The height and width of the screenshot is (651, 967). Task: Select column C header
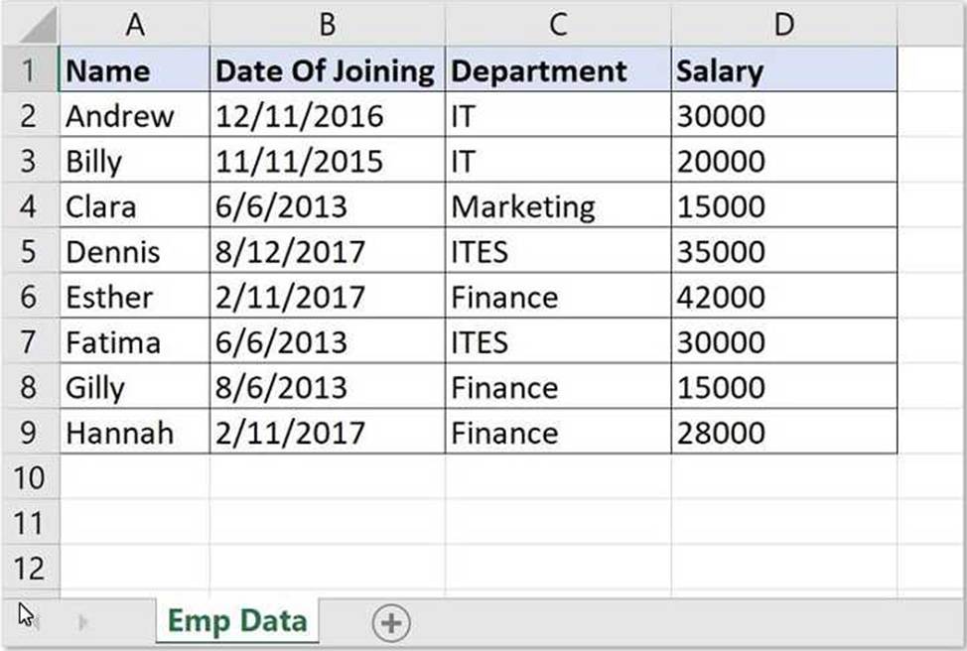coord(558,25)
